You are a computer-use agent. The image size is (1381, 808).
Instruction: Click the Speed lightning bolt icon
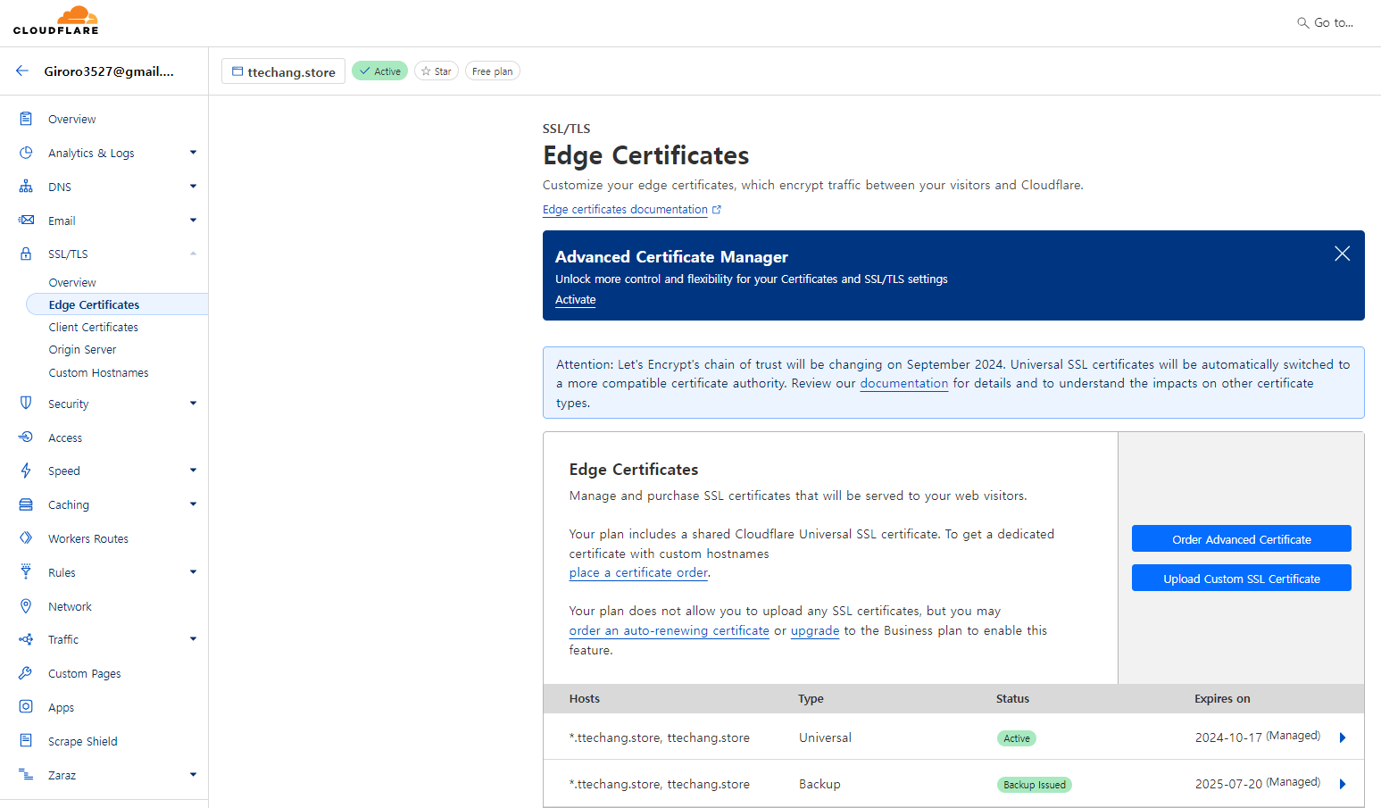coord(26,471)
